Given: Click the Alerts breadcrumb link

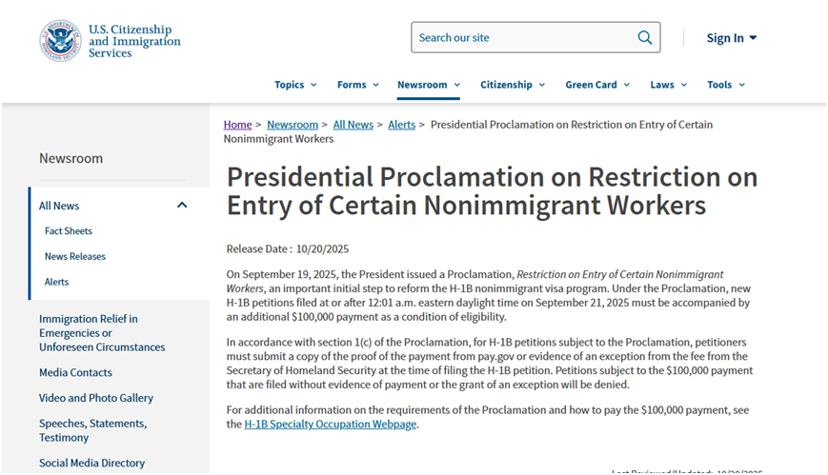Looking at the screenshot, I should coord(401,125).
